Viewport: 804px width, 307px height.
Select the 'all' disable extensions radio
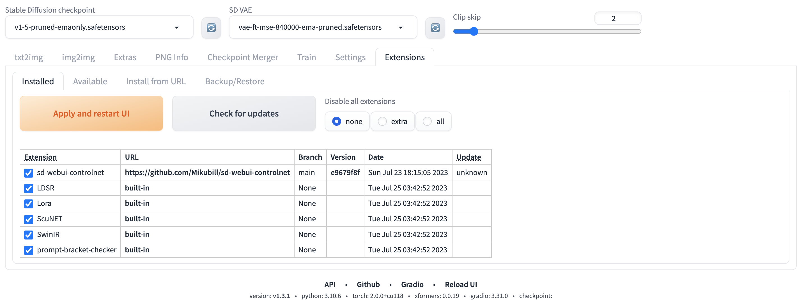(x=427, y=121)
